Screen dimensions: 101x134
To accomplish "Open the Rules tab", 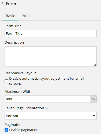I will (x=26, y=16).
